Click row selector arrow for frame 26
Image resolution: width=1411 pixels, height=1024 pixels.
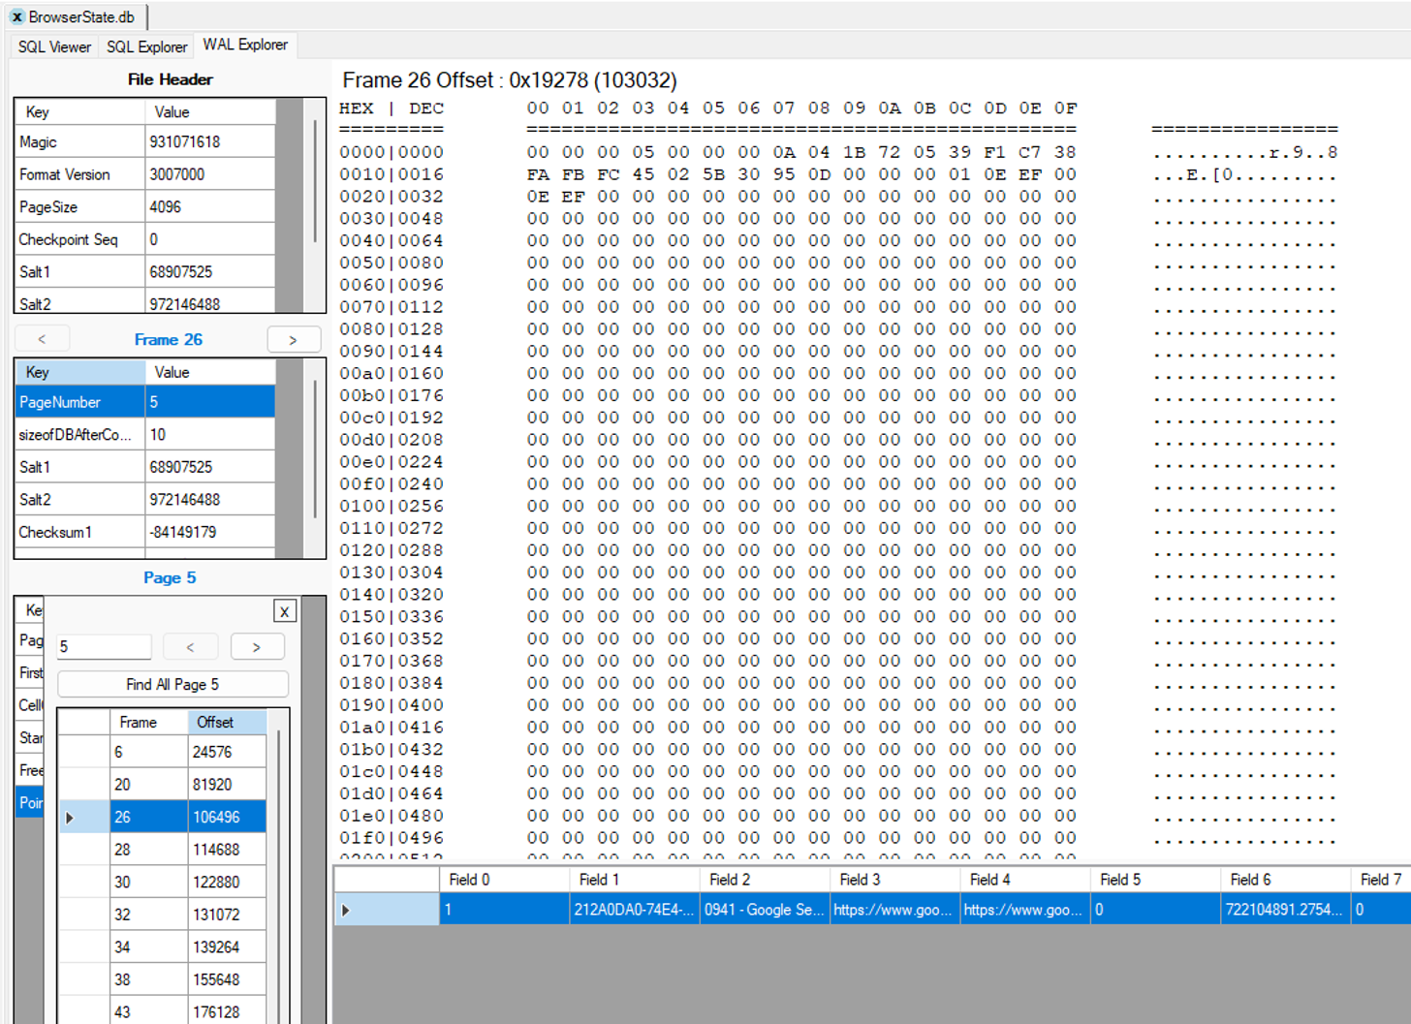[83, 817]
